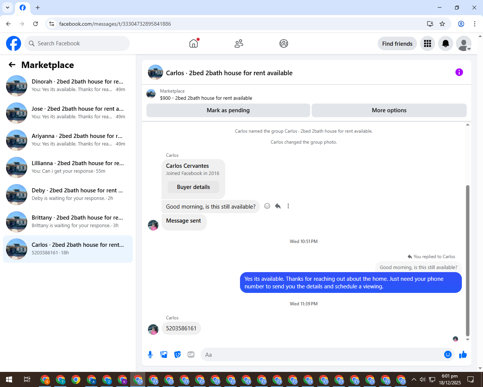
Task: Open the account profile menu
Action: point(464,43)
